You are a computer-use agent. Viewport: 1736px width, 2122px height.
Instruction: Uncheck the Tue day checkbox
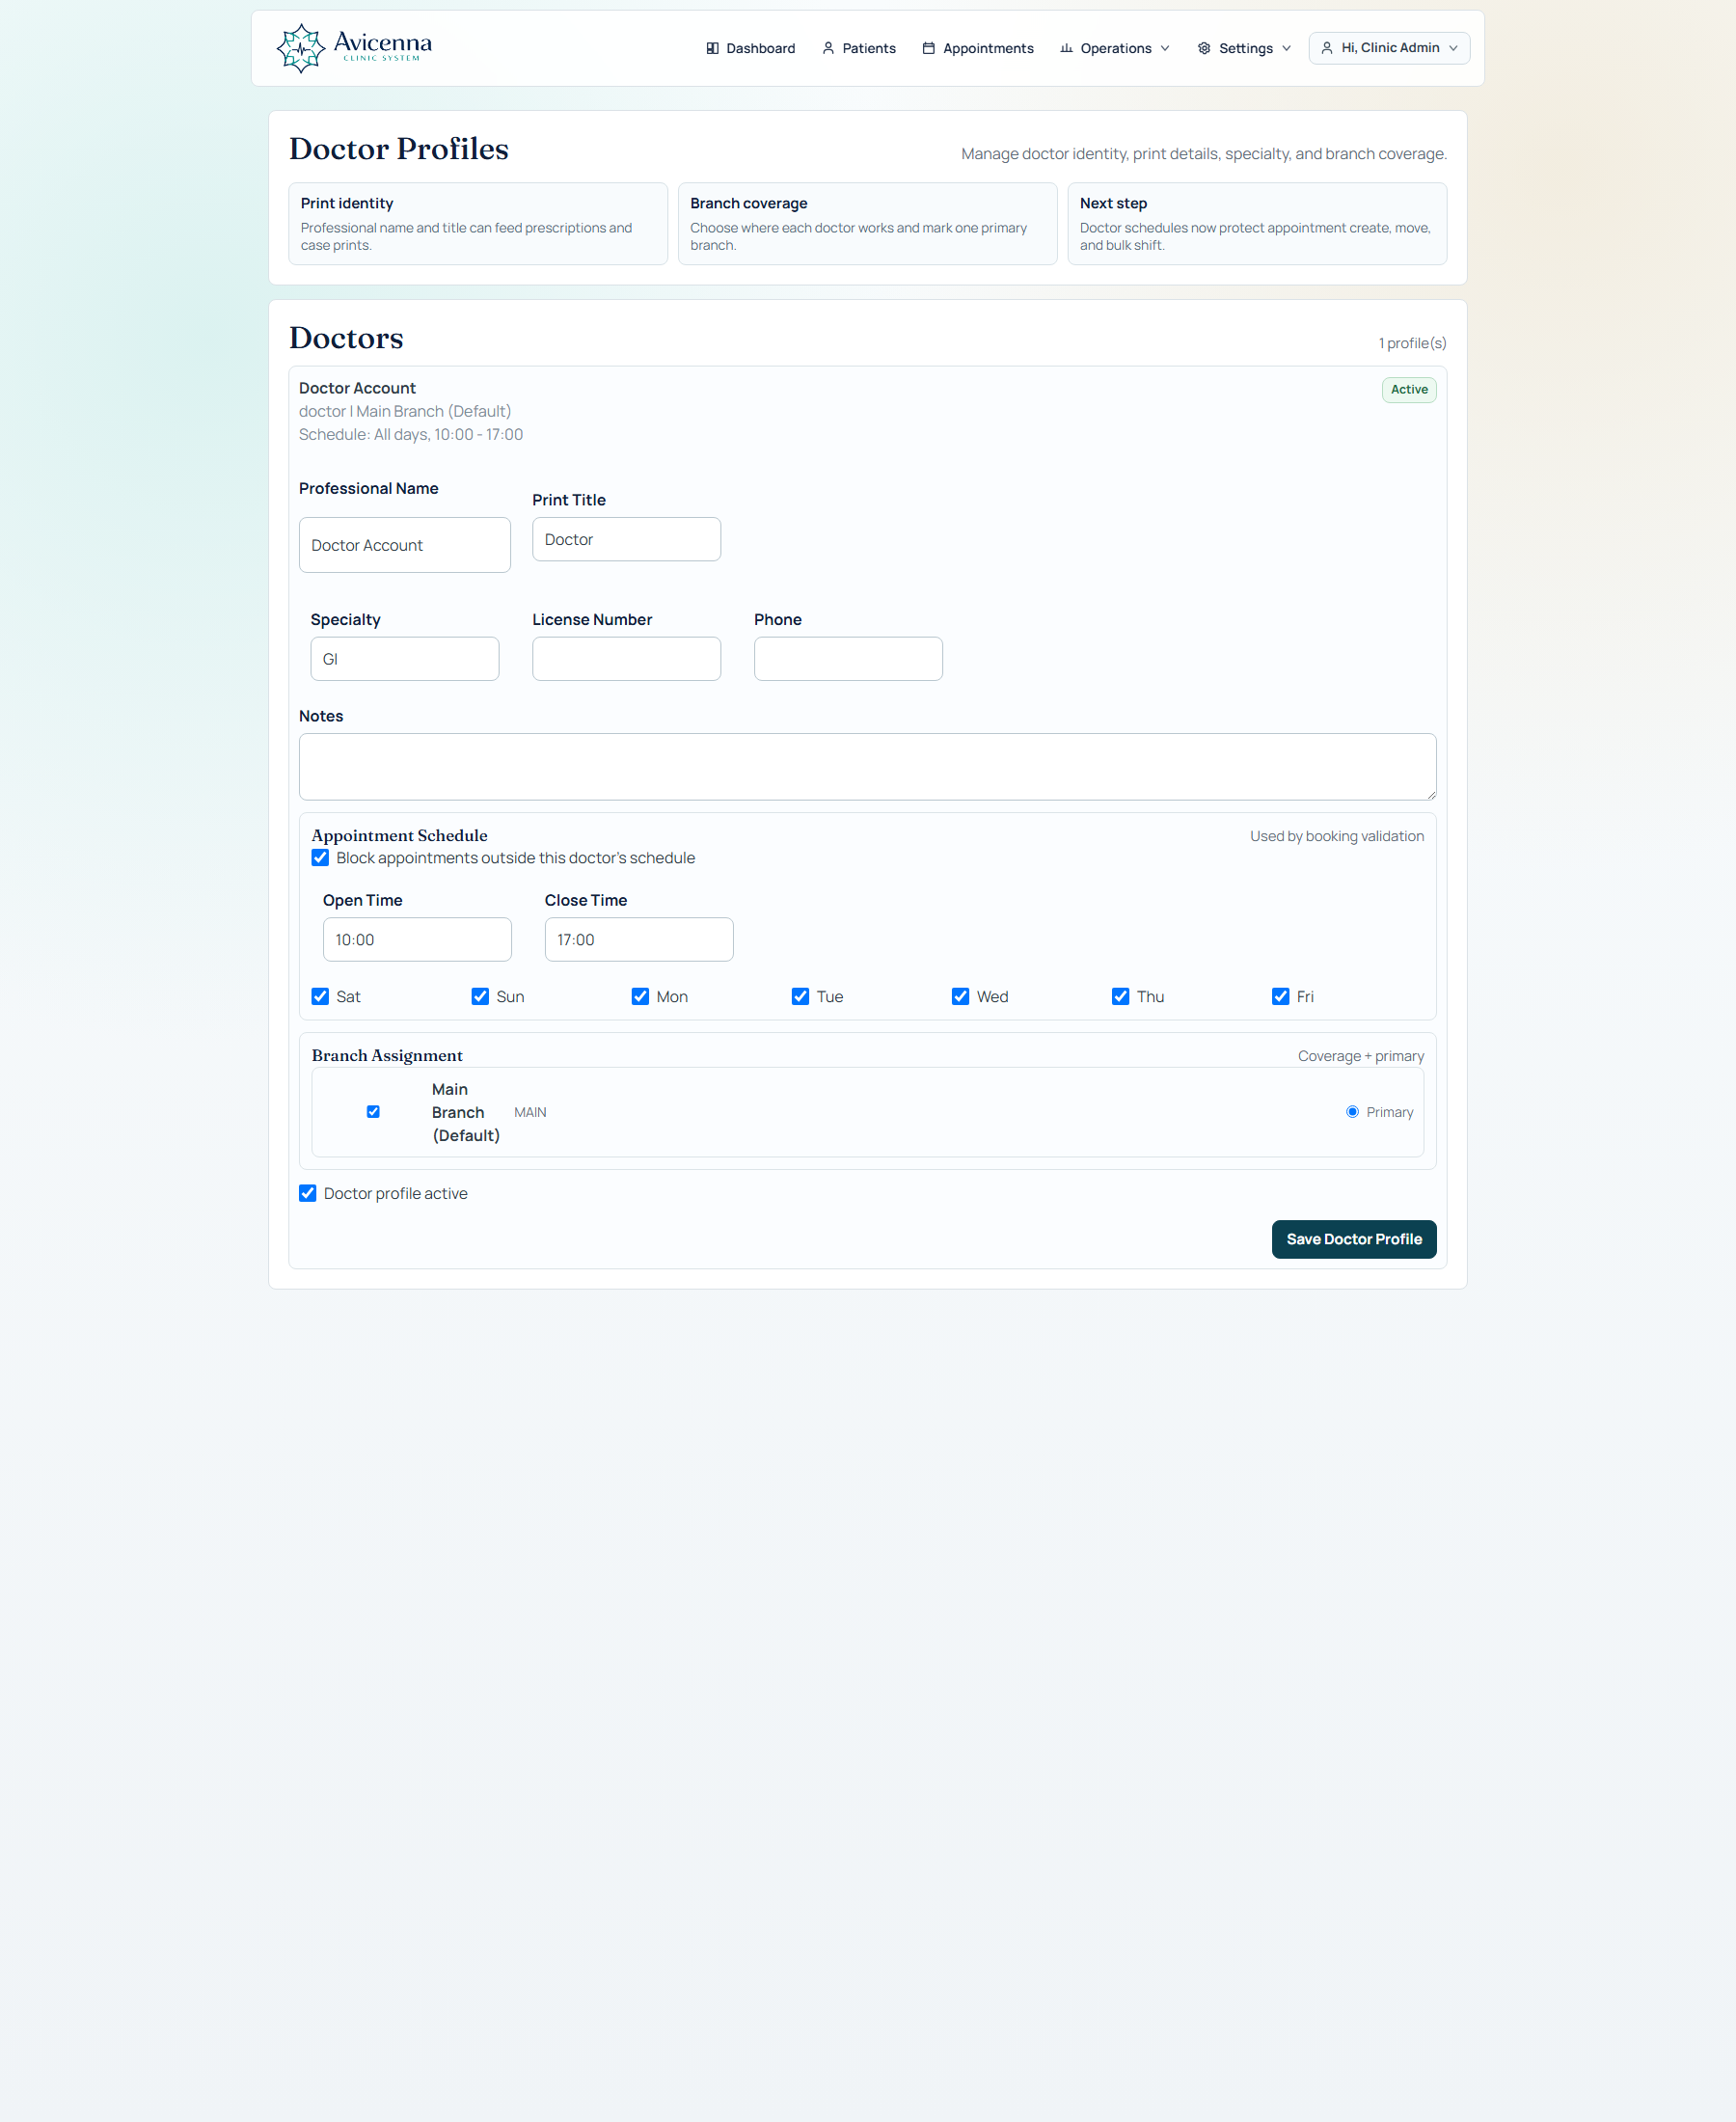pyautogui.click(x=800, y=997)
